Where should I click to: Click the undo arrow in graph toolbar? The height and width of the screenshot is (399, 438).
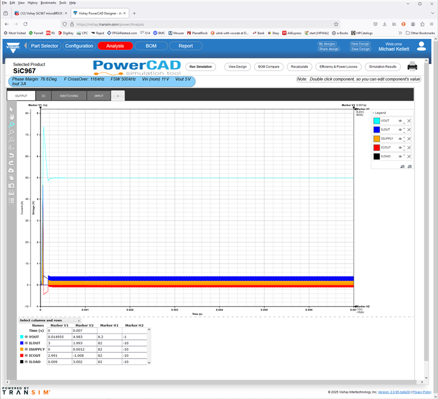11,155
